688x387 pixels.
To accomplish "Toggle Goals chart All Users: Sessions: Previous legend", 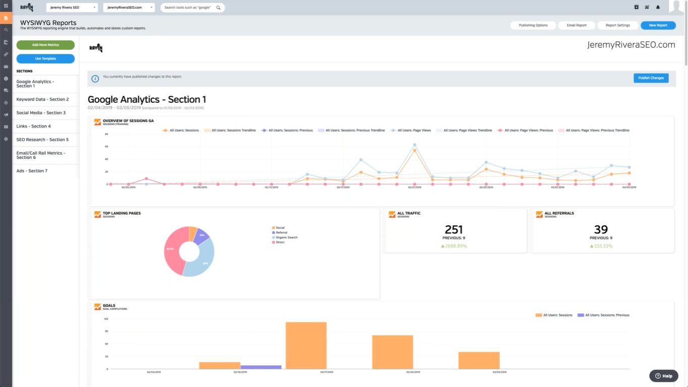I will (x=603, y=315).
